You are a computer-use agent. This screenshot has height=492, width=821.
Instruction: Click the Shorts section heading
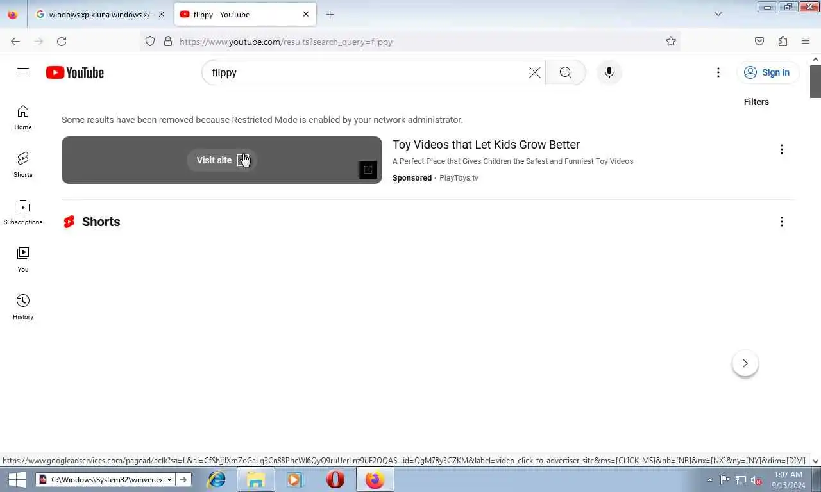[101, 222]
